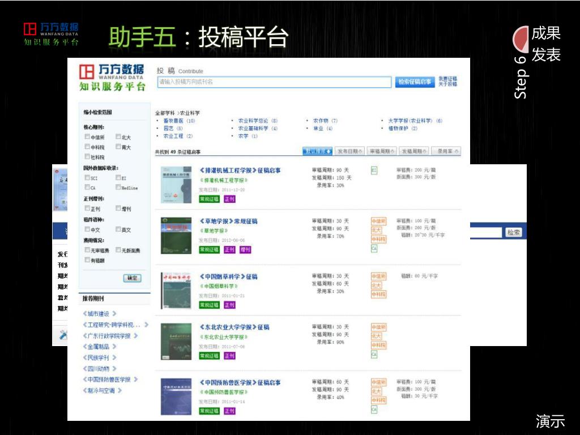Check the 无审稿费 fee filter

[87, 250]
